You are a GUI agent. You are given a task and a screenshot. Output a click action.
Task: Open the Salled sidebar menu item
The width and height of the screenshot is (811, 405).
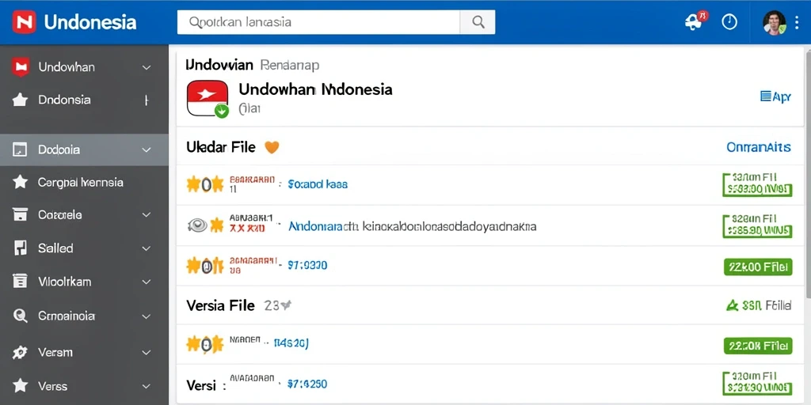click(x=84, y=248)
